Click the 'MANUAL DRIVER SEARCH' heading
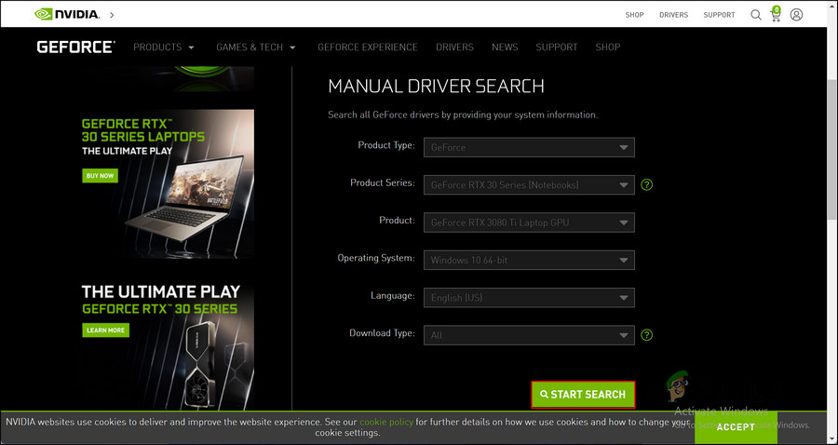The width and height of the screenshot is (838, 445). pyautogui.click(x=436, y=87)
